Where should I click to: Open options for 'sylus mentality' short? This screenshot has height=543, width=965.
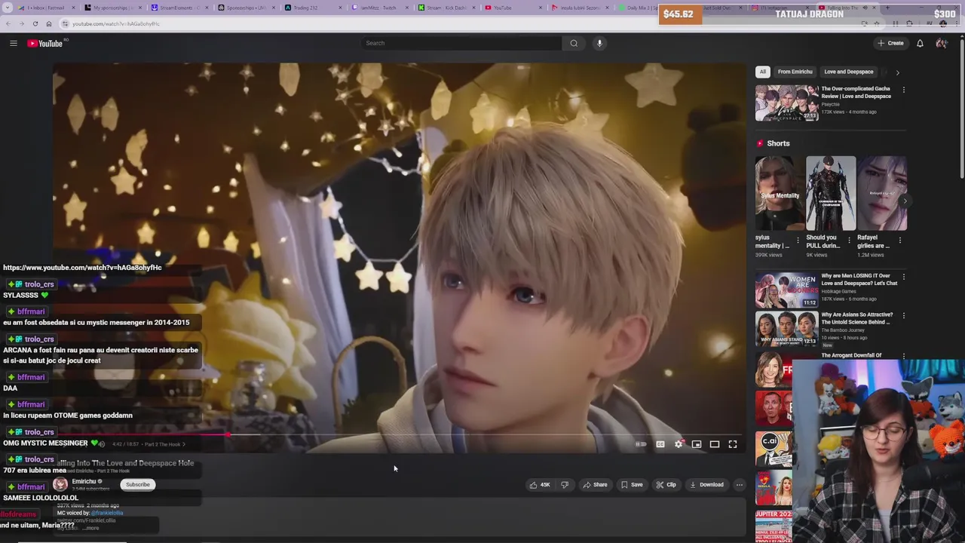pyautogui.click(x=798, y=241)
